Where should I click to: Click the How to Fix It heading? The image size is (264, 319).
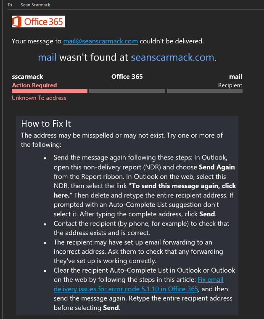pyautogui.click(x=46, y=124)
